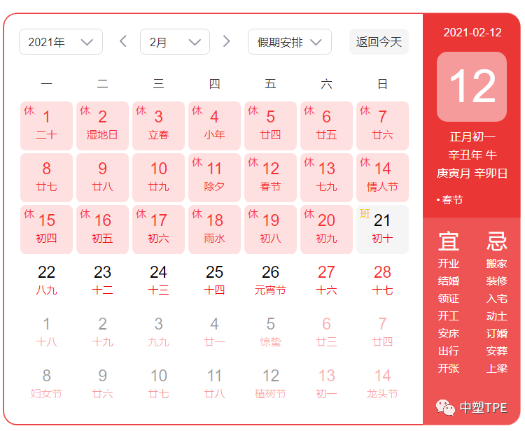525x431 pixels.
Task: Click the 返回今天 button
Action: pos(379,42)
